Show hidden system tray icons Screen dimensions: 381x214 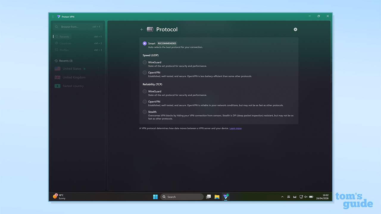pos(282,197)
